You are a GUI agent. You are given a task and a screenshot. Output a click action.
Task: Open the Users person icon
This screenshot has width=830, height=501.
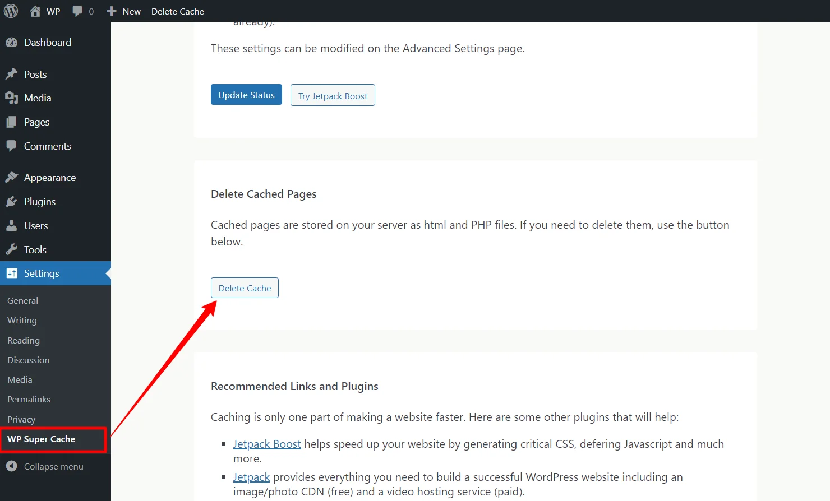11,226
